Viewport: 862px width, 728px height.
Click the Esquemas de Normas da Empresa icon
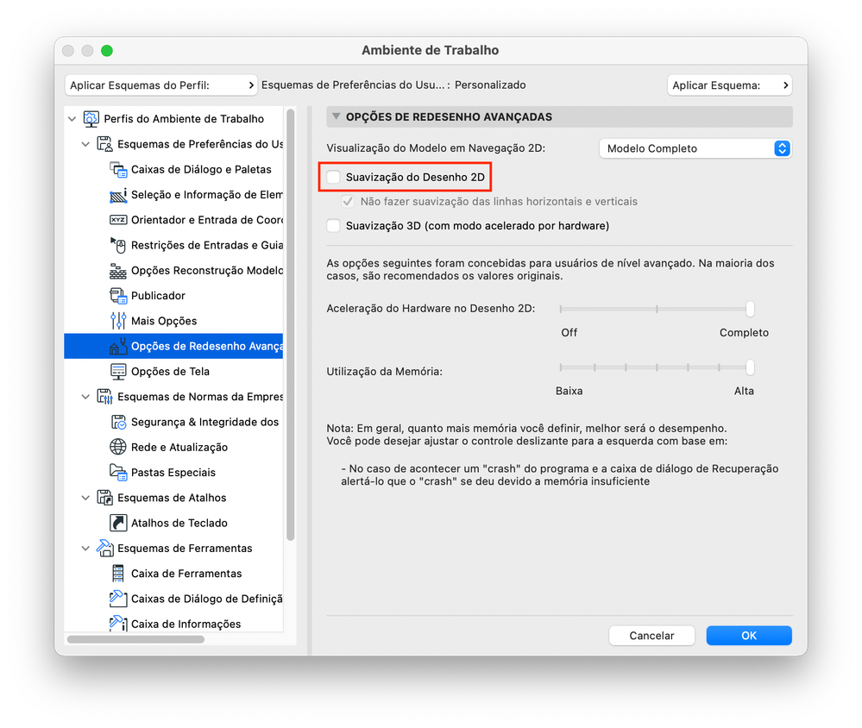tap(104, 397)
